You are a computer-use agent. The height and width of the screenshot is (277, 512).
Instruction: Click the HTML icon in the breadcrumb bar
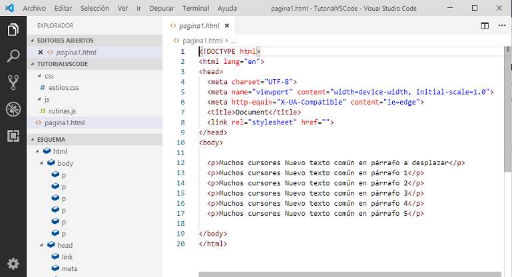pos(176,41)
